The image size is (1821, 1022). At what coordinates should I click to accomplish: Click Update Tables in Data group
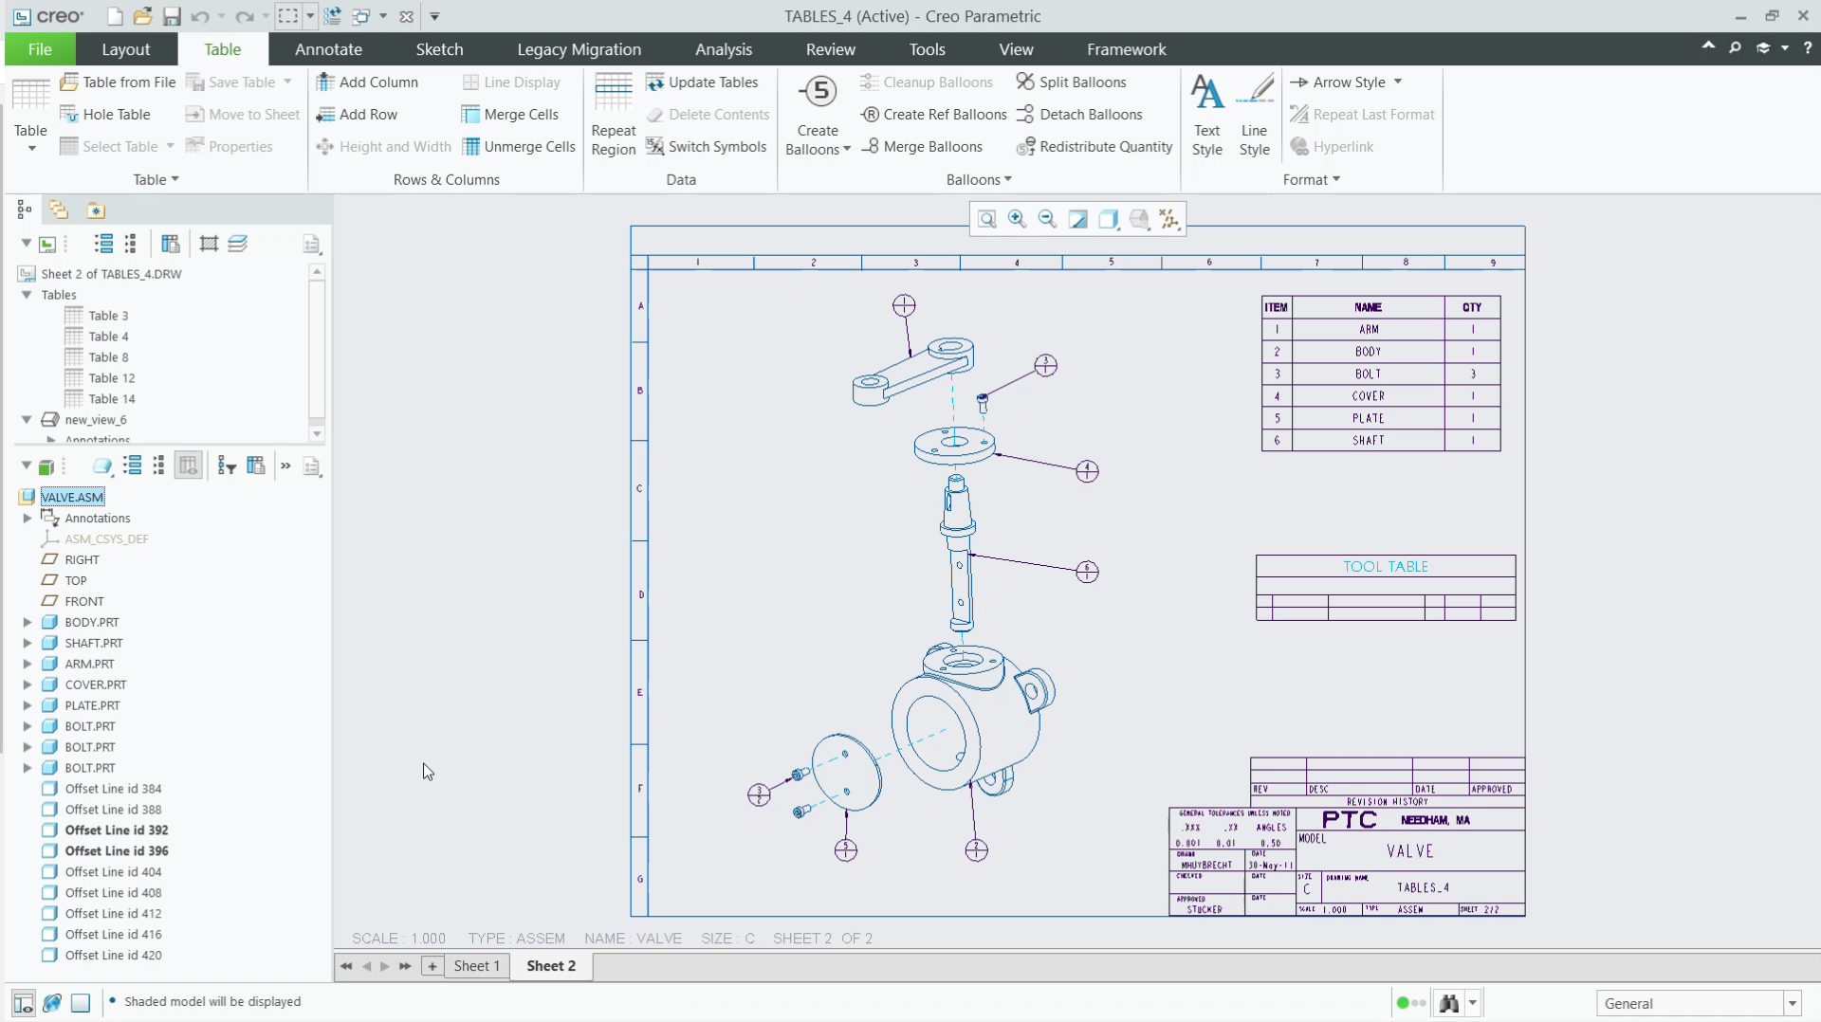pos(702,82)
